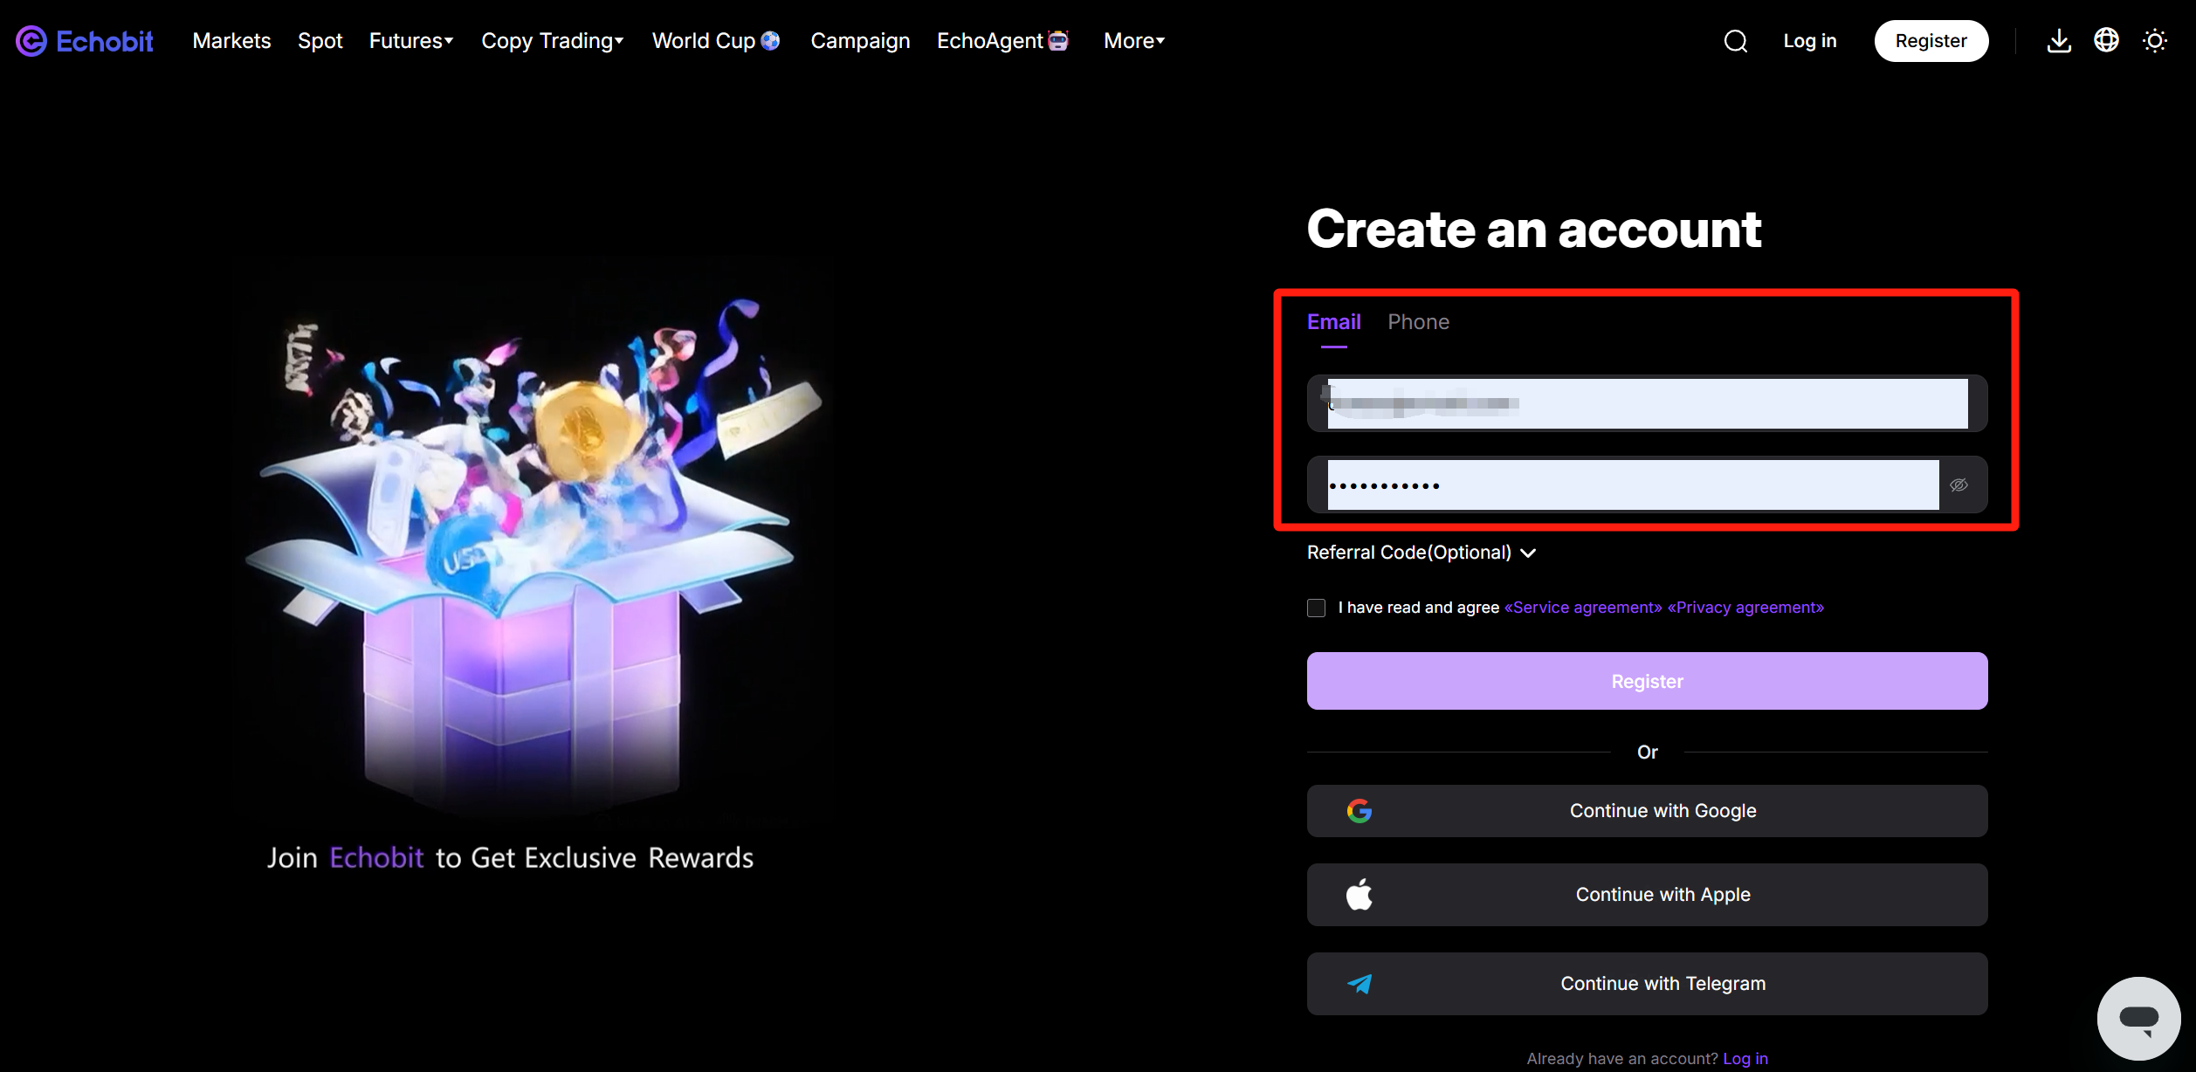
Task: Choose Continue with Google
Action: click(1647, 811)
